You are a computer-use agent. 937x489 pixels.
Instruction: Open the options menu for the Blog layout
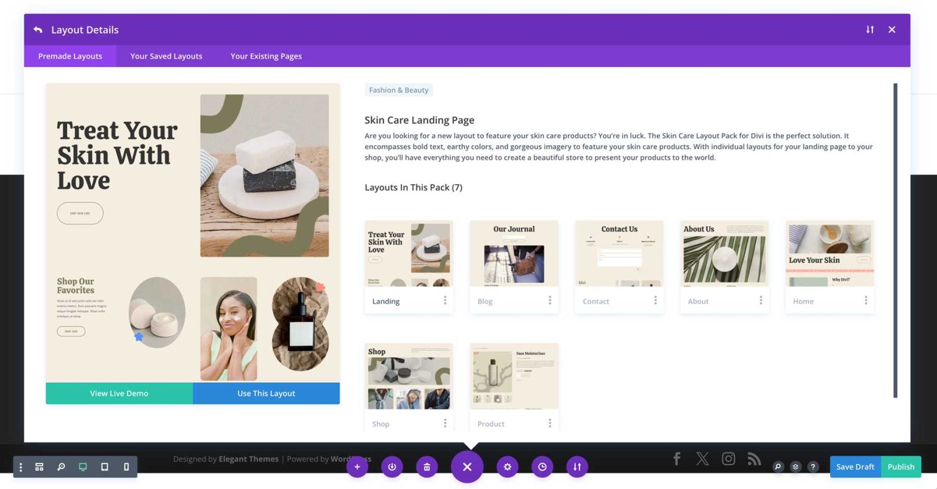[x=550, y=300]
